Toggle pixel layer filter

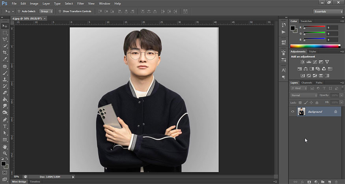[312, 88]
